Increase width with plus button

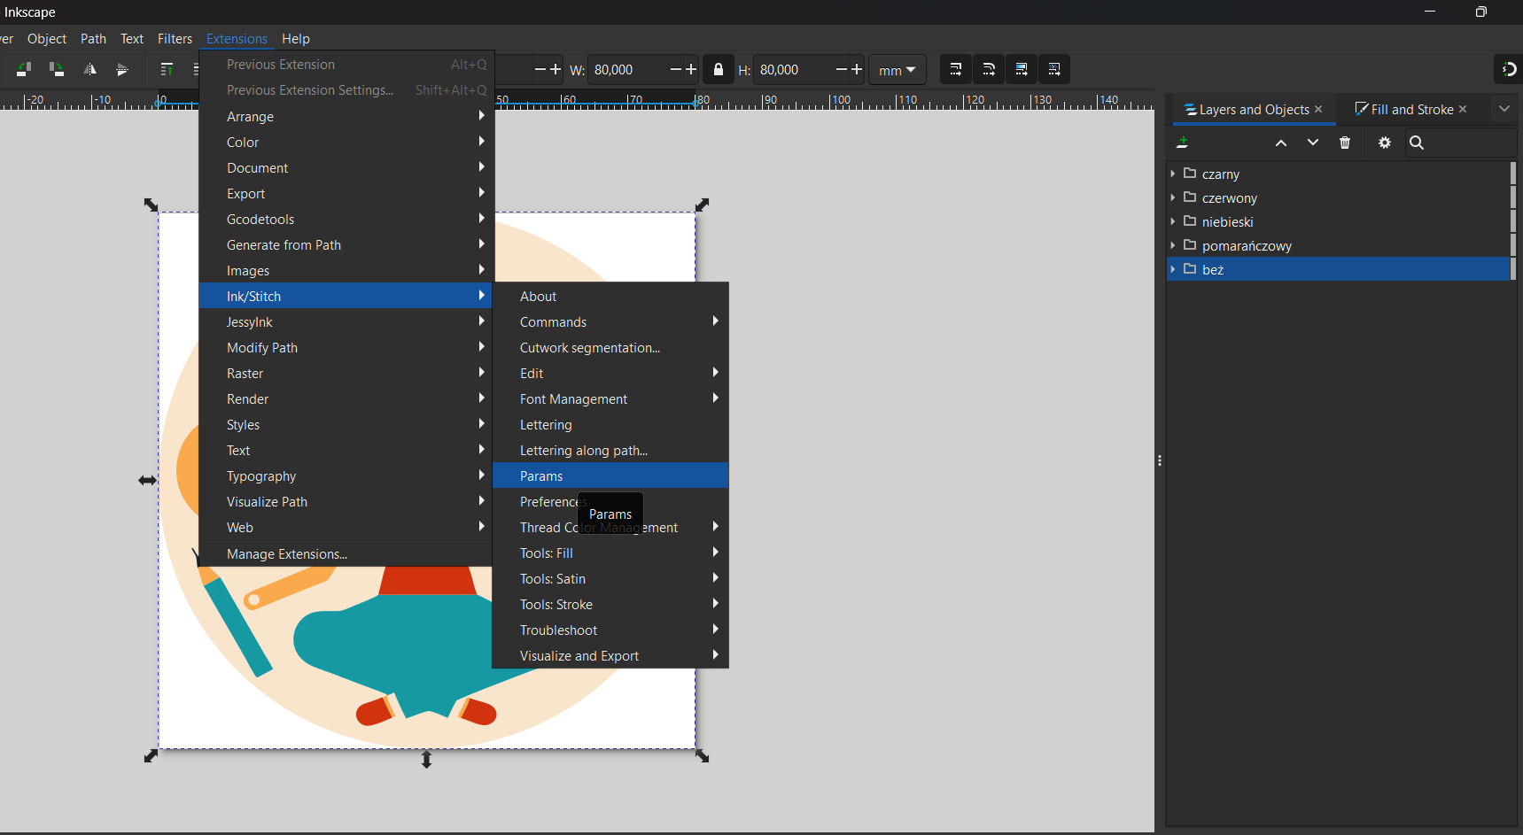coord(691,69)
